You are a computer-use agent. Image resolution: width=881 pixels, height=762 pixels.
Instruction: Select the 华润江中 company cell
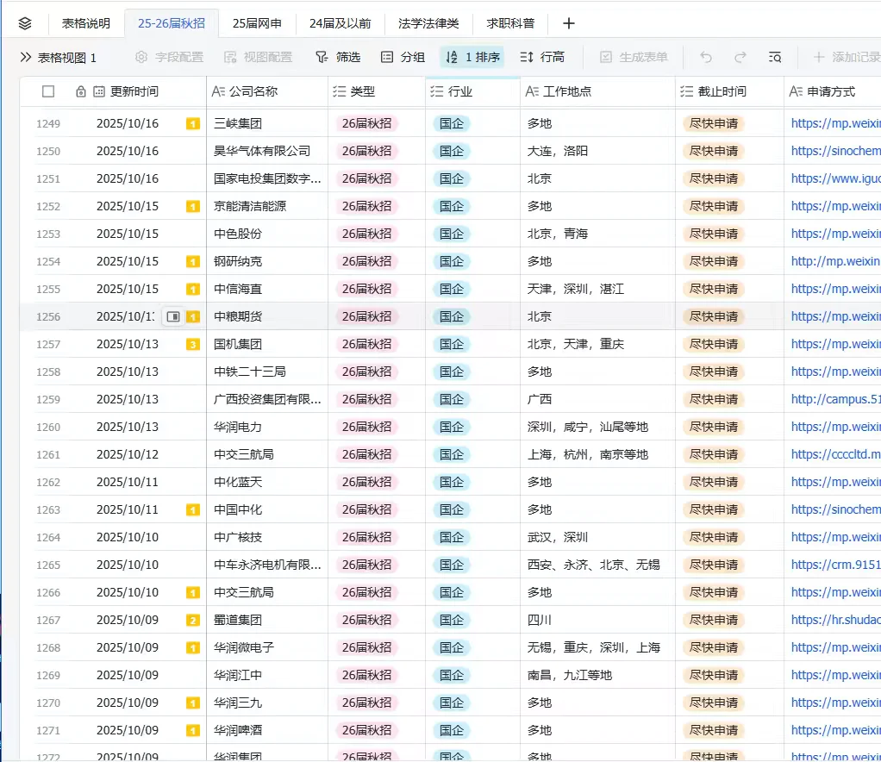point(267,675)
